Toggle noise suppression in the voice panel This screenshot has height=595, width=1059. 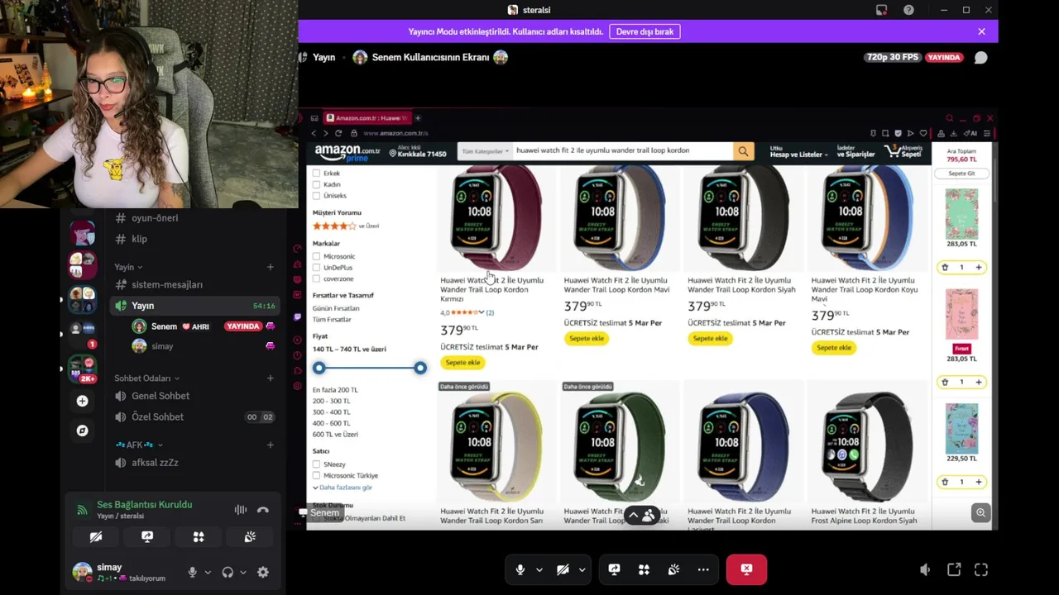(240, 510)
